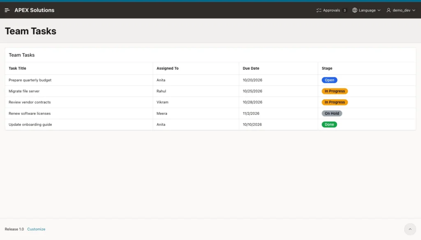The width and height of the screenshot is (421, 240).
Task: Click the demo_dev user profile icon
Action: [389, 10]
